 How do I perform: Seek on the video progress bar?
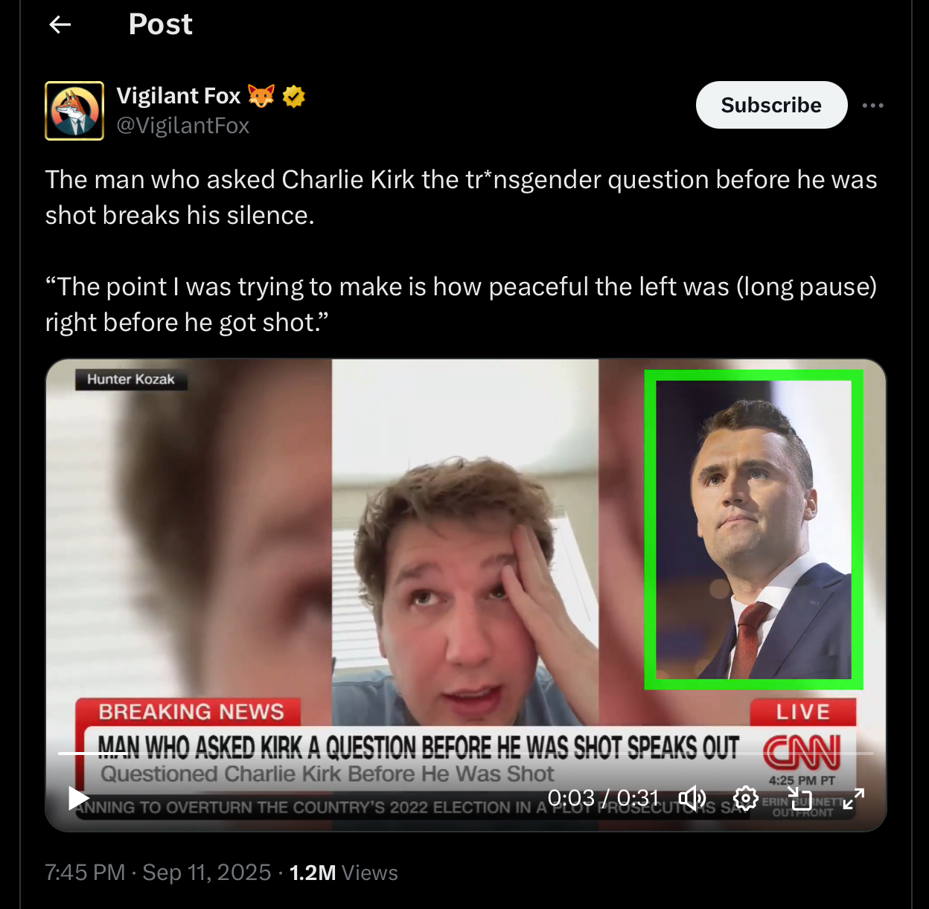pyautogui.click(x=466, y=754)
